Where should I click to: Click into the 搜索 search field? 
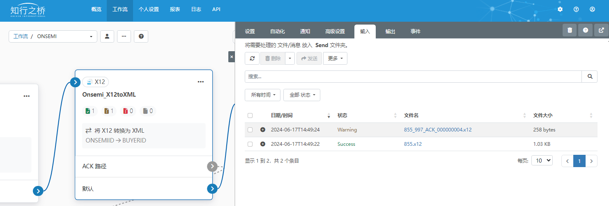point(413,77)
